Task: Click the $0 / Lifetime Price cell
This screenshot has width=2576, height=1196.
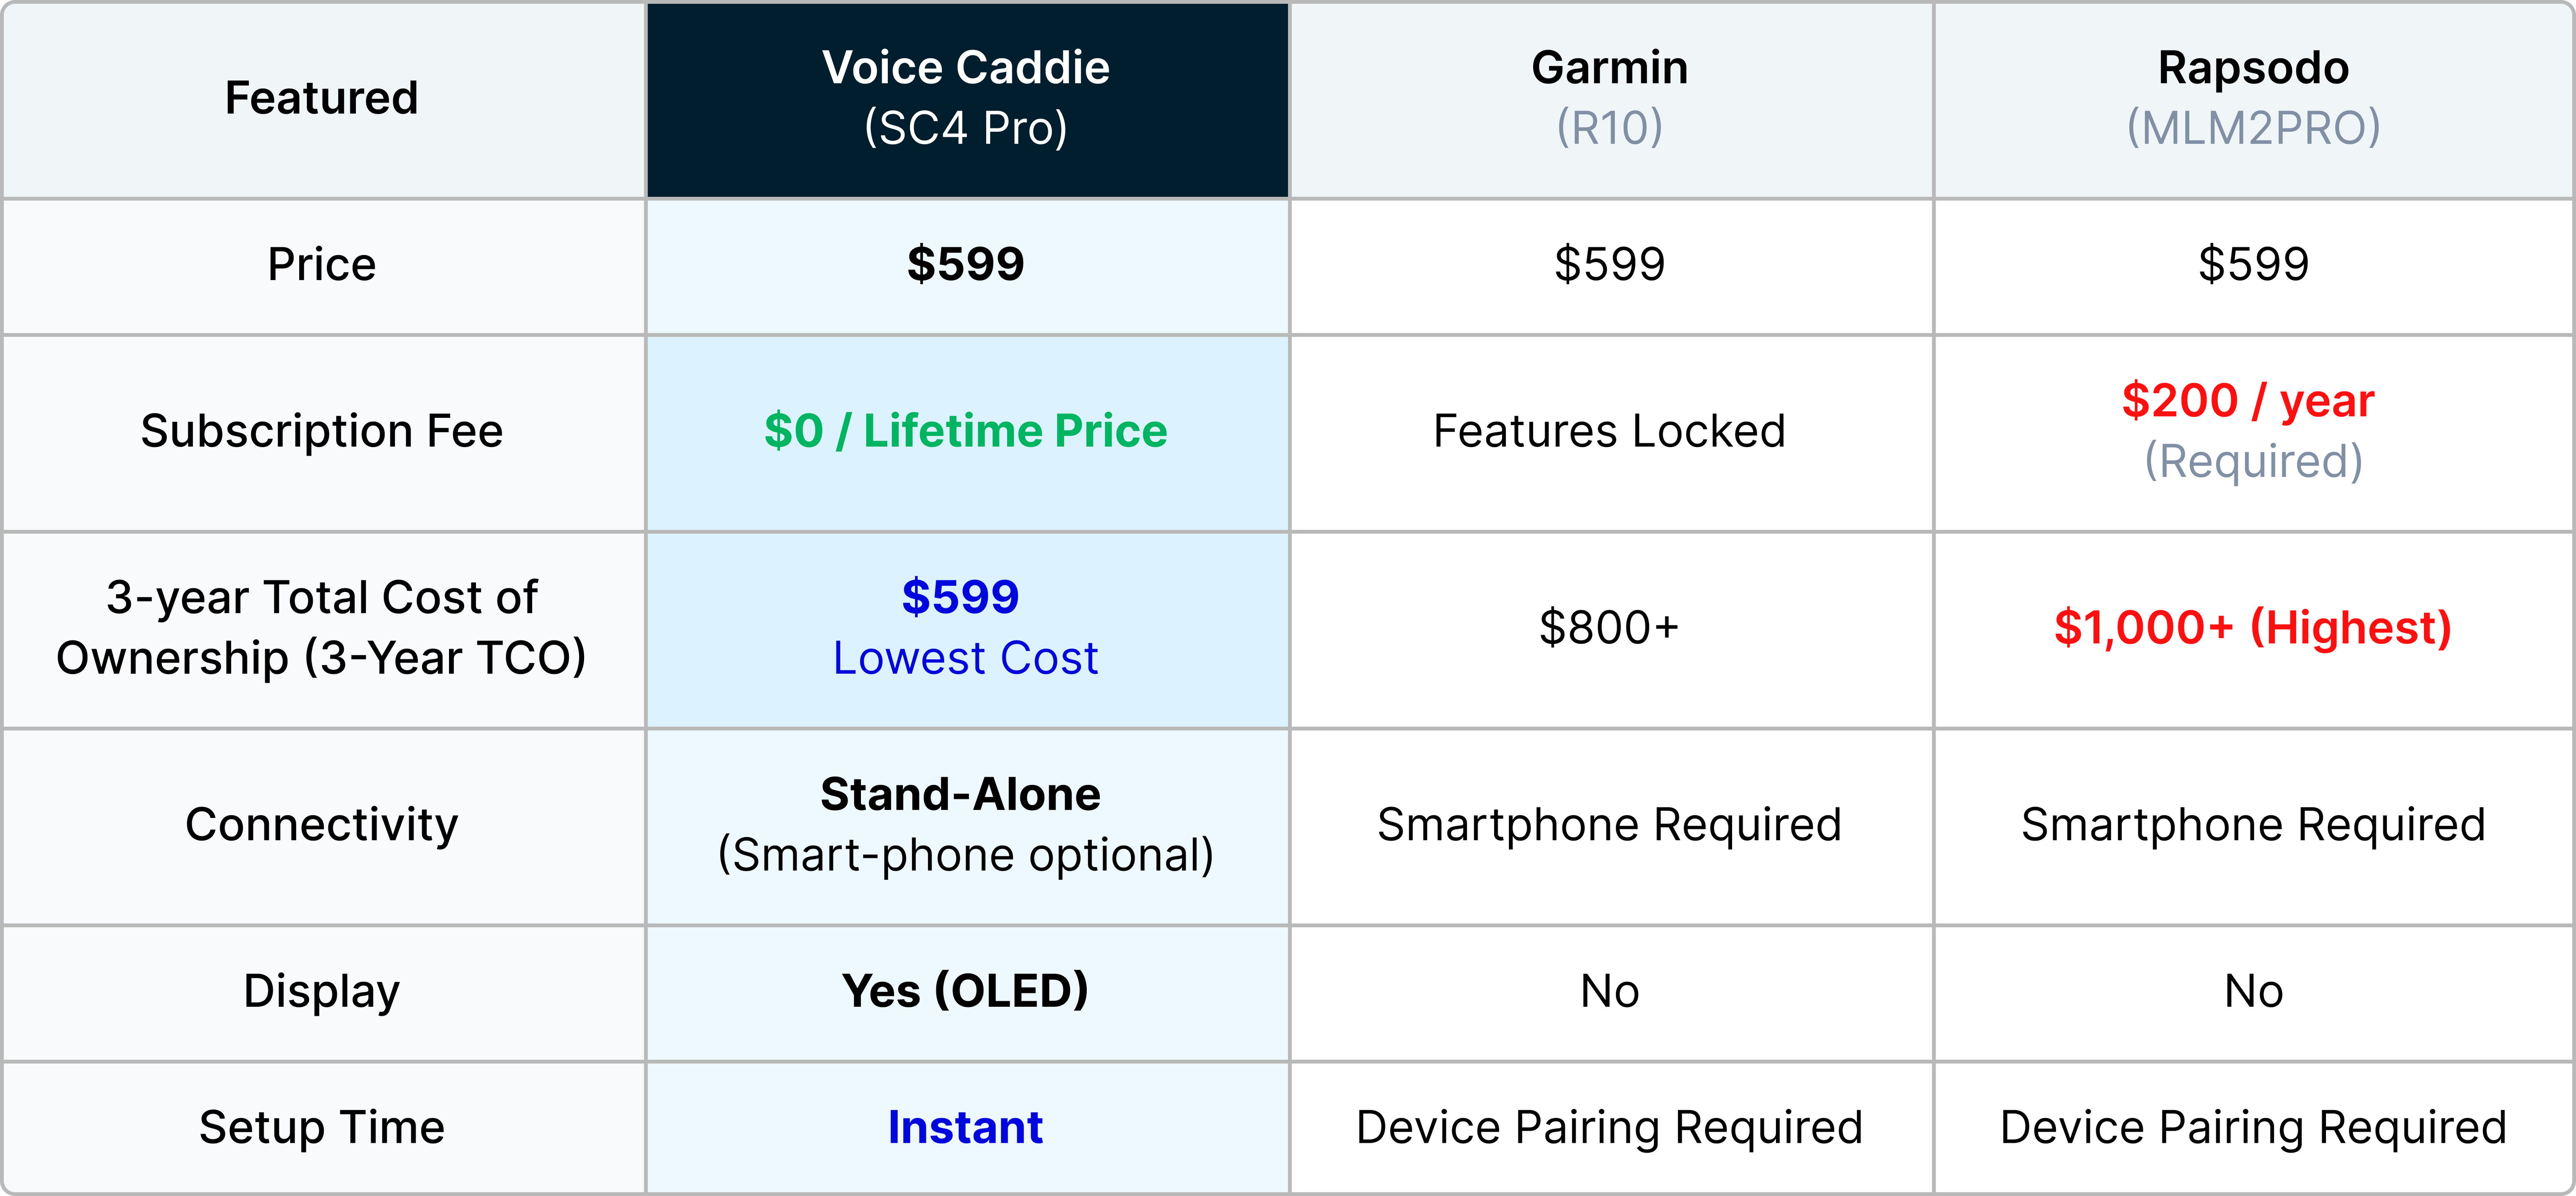Action: pos(966,431)
